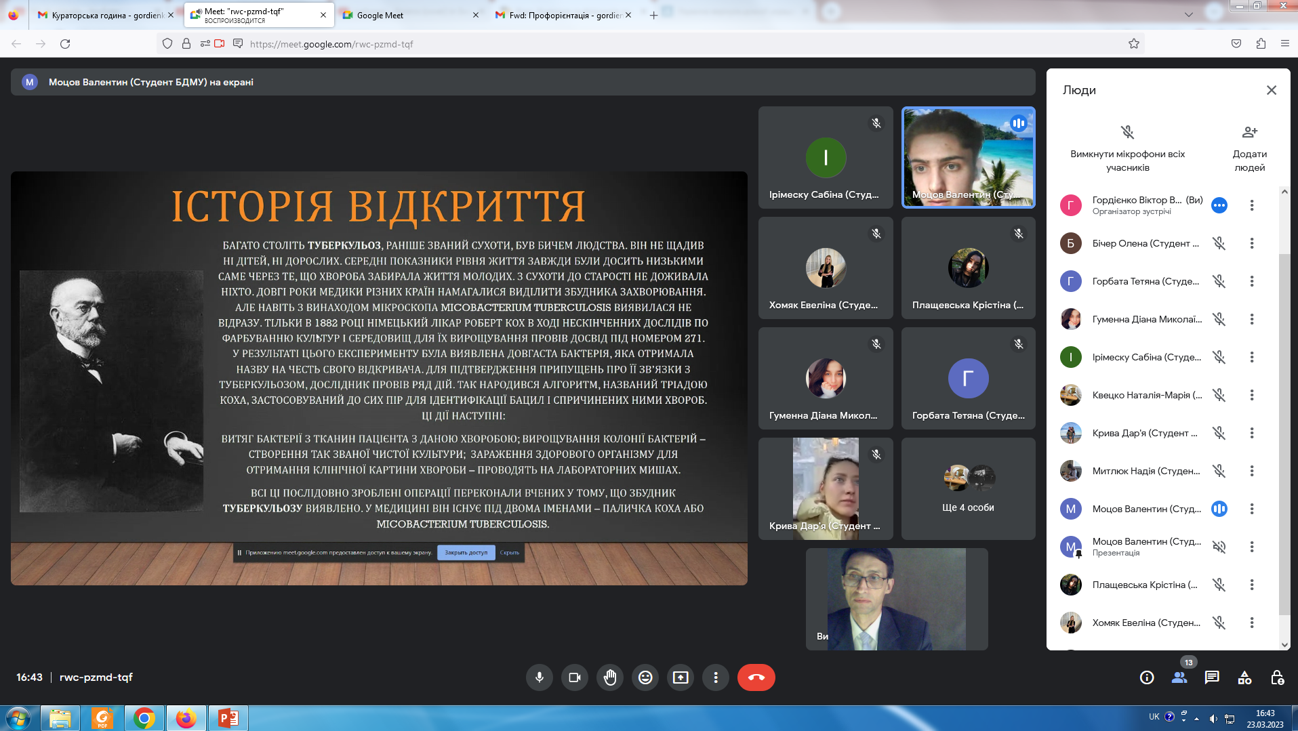The width and height of the screenshot is (1298, 731).
Task: Open the emoji reactions button
Action: tap(645, 677)
